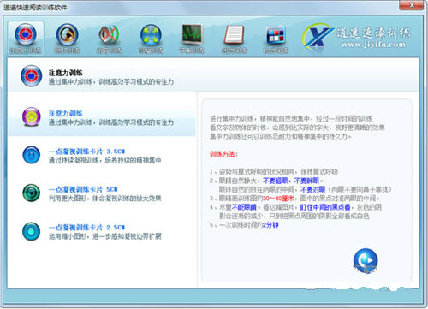Open the colored squares grid toolbar icon
Viewport: 428px width, 309px height.
[x=276, y=35]
